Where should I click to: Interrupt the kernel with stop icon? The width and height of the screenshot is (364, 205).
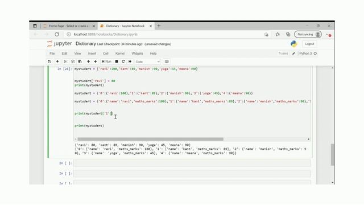click(x=117, y=61)
